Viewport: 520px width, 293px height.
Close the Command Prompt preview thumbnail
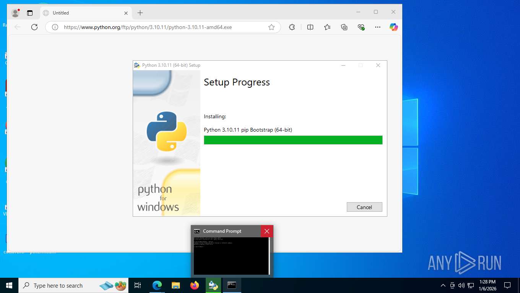click(x=267, y=231)
